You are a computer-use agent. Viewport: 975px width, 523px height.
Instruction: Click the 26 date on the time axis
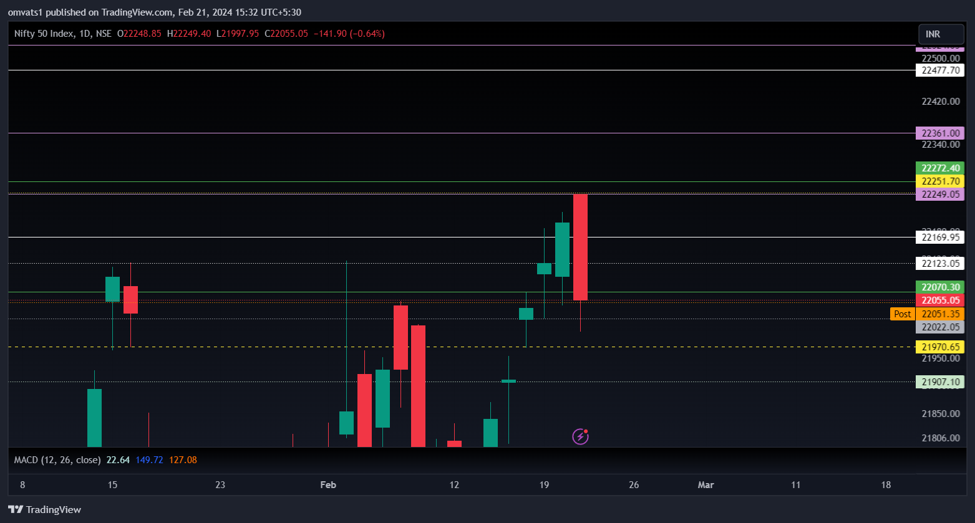[x=634, y=485]
